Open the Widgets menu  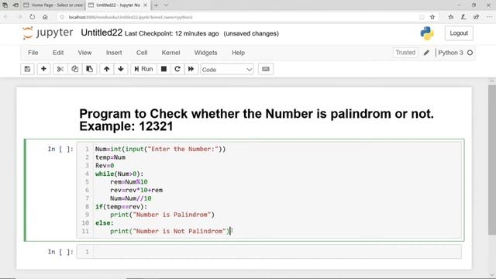coord(205,53)
